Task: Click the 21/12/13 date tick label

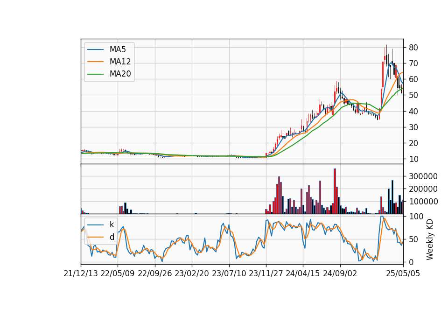Action: [x=81, y=274]
